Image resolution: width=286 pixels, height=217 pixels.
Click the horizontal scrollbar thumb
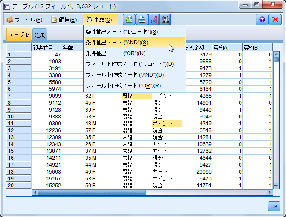92,192
